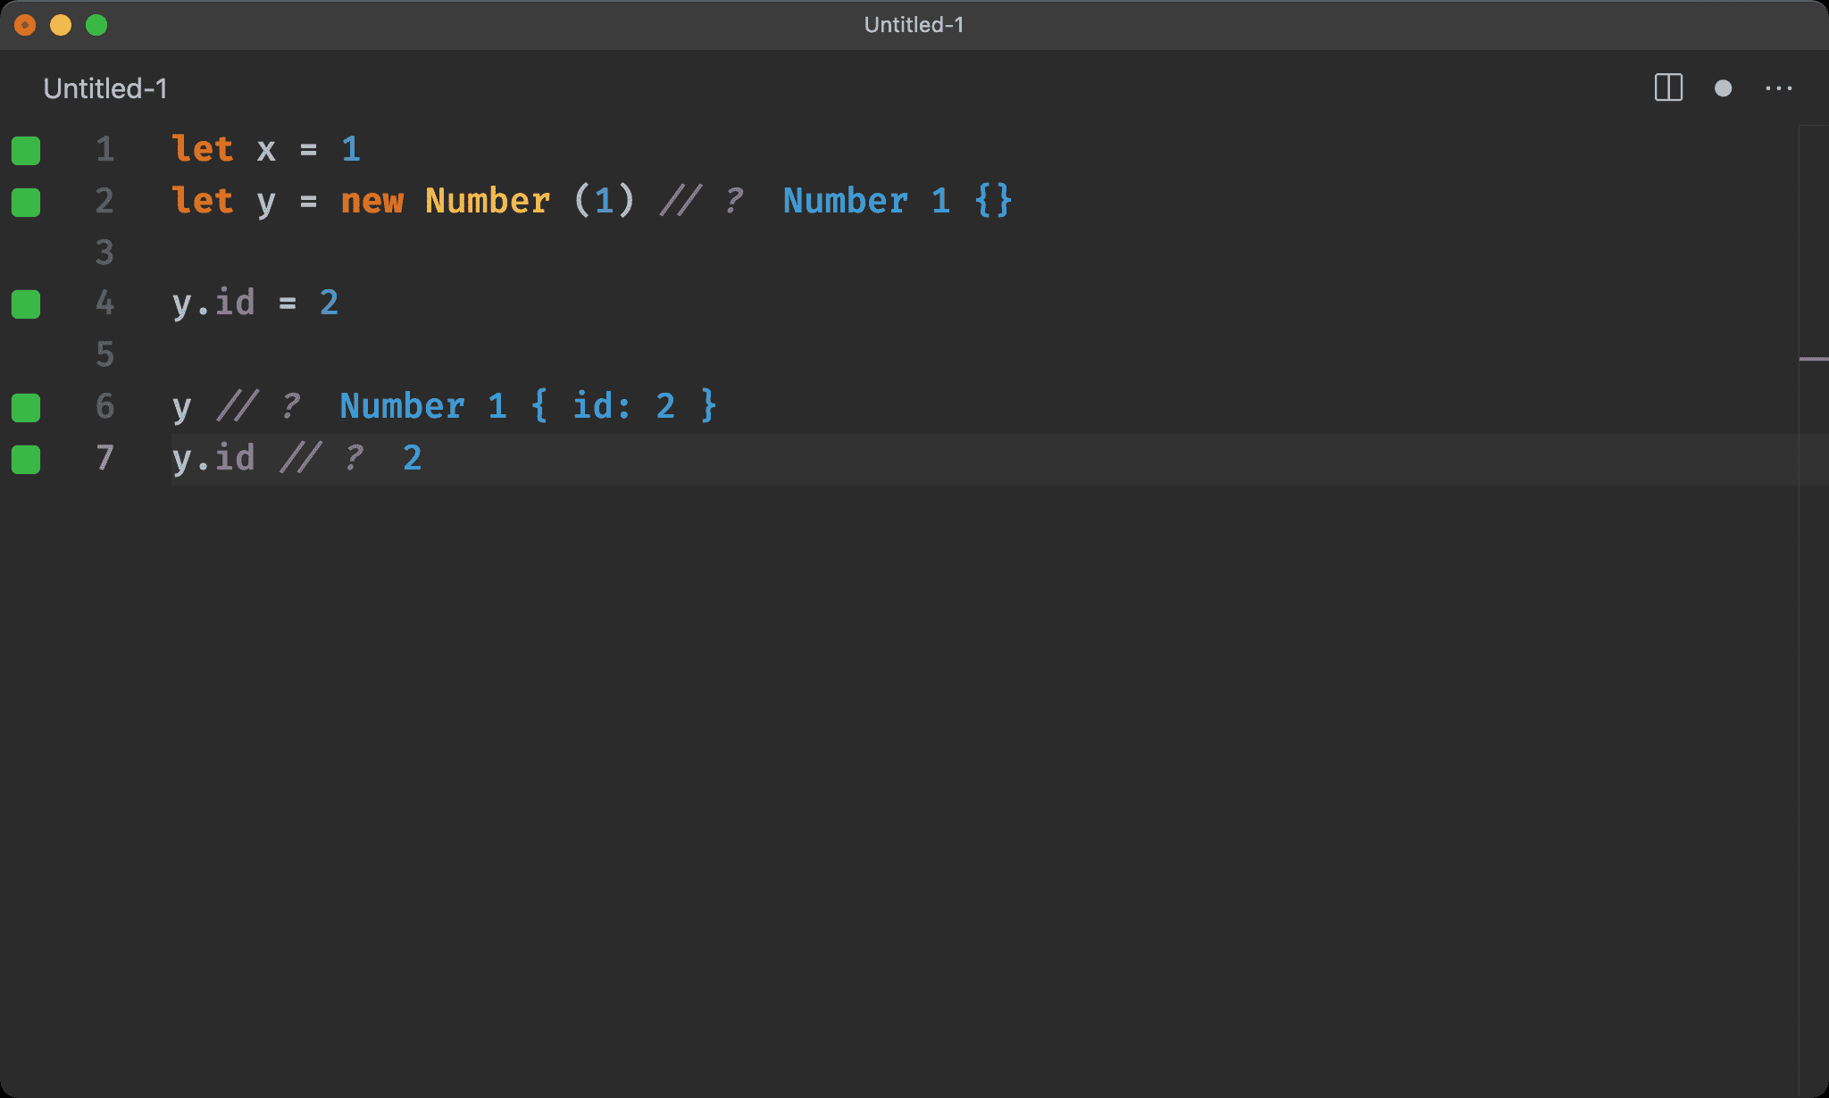1829x1098 pixels.
Task: Click the green coverage marker on line 6
Action: click(26, 407)
